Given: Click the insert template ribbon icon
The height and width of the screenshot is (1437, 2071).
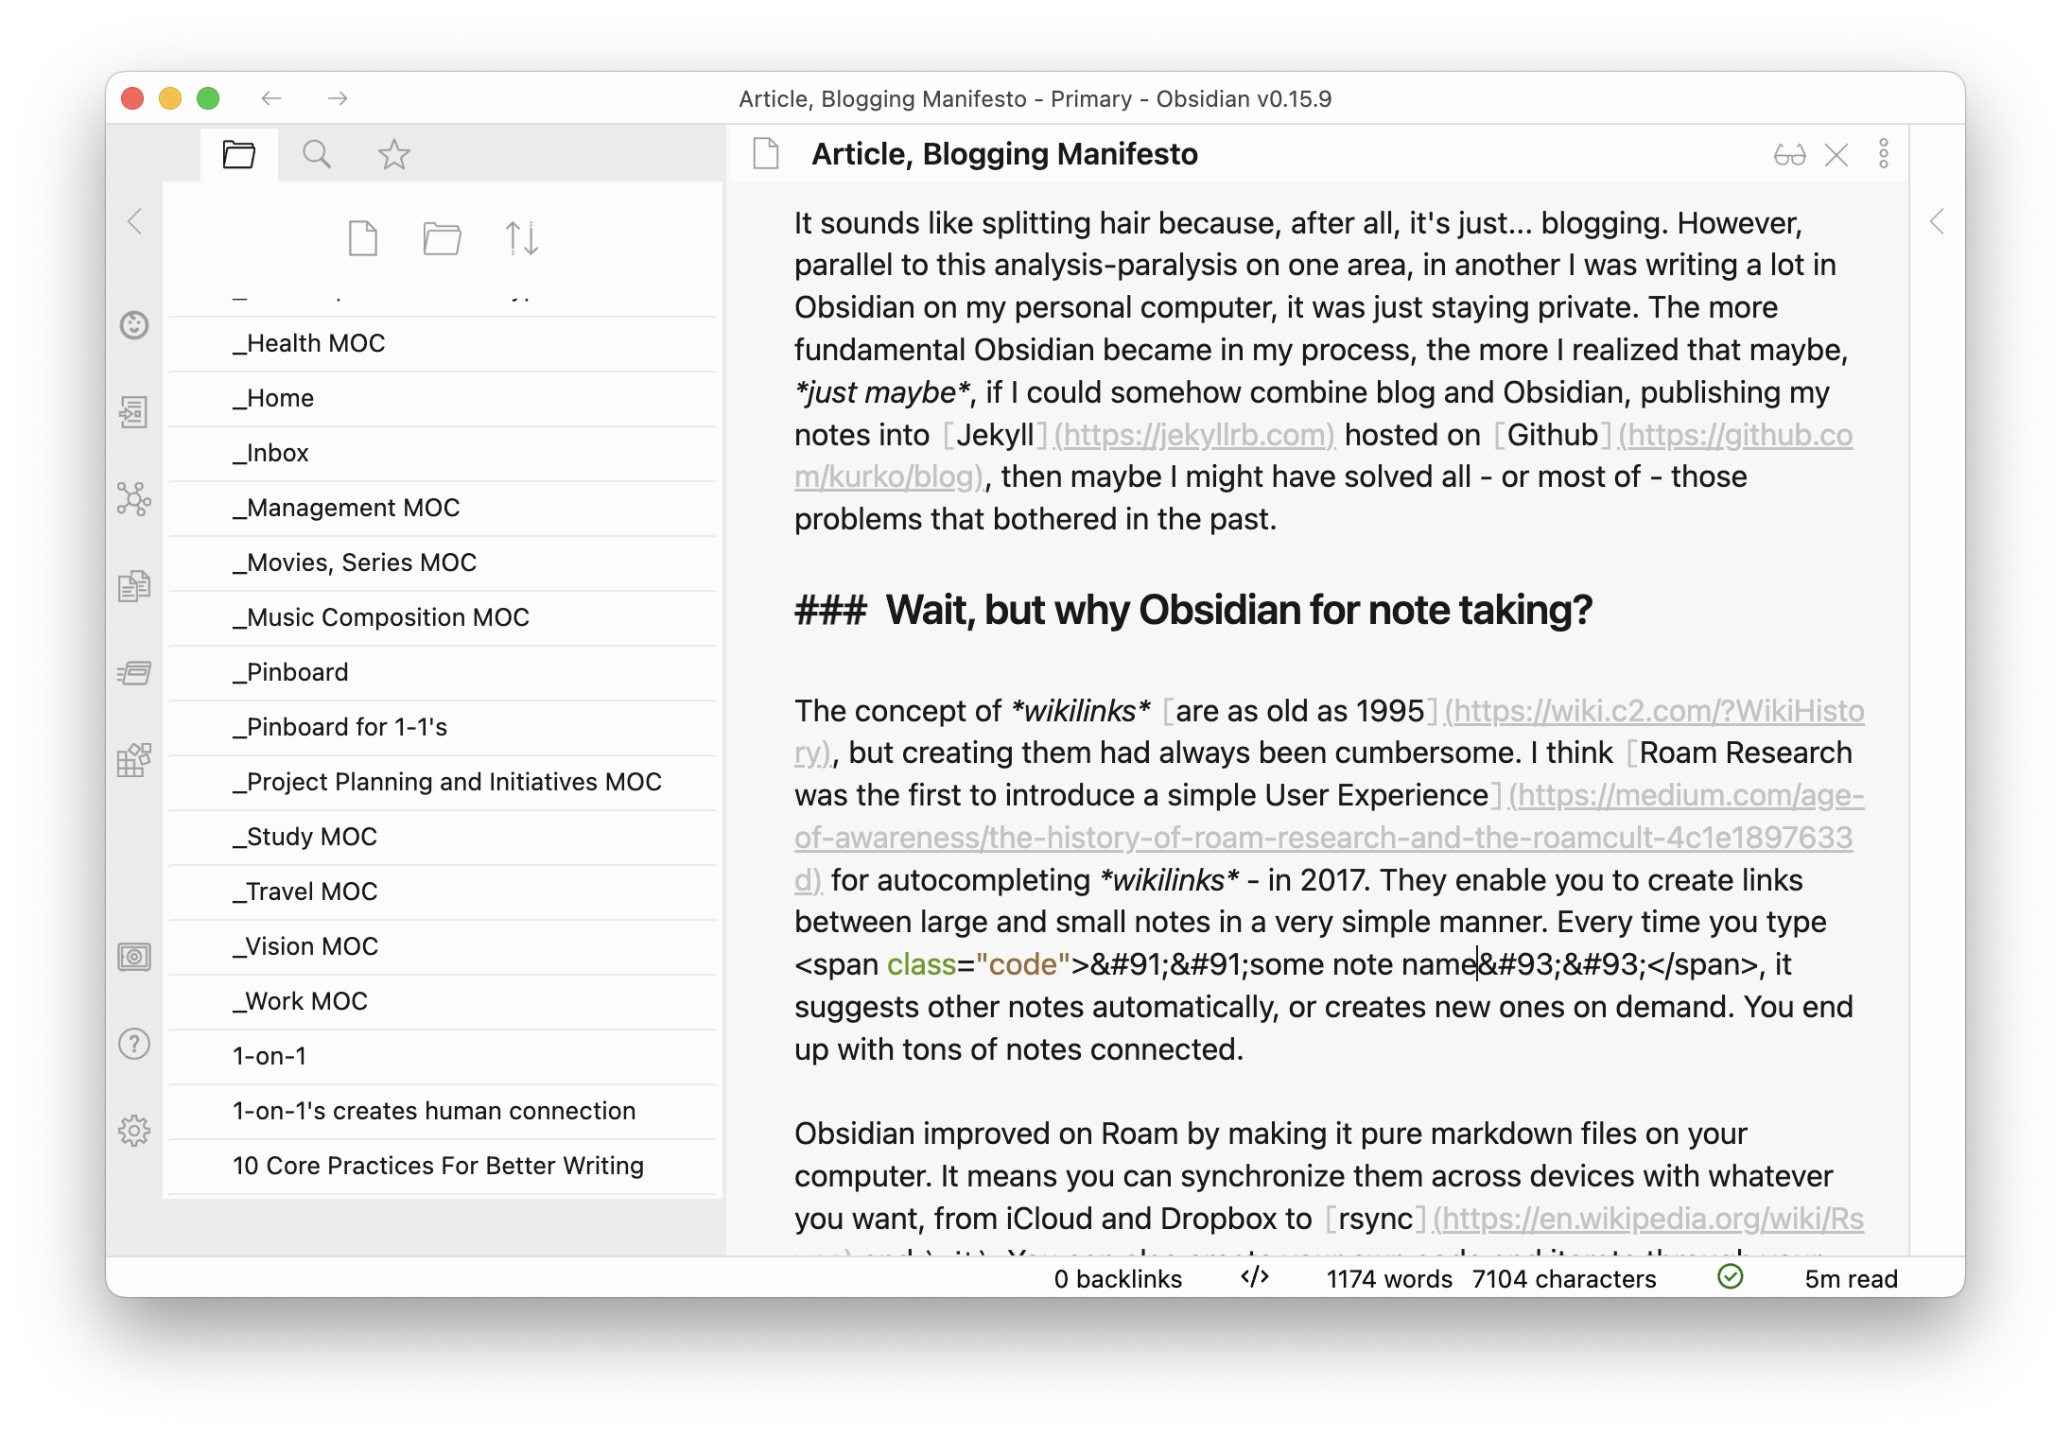Looking at the screenshot, I should (x=134, y=586).
